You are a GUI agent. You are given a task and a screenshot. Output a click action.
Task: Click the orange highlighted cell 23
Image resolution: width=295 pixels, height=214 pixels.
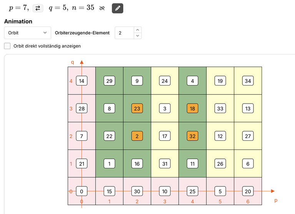tap(137, 109)
